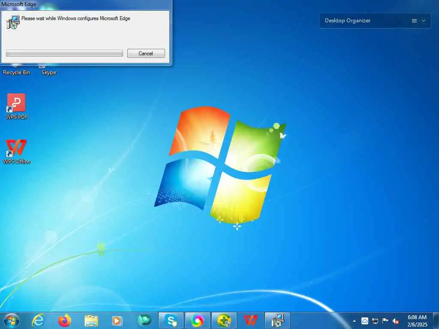439x329 pixels.
Task: Click Show desktop button at taskbar end
Action: point(436,321)
